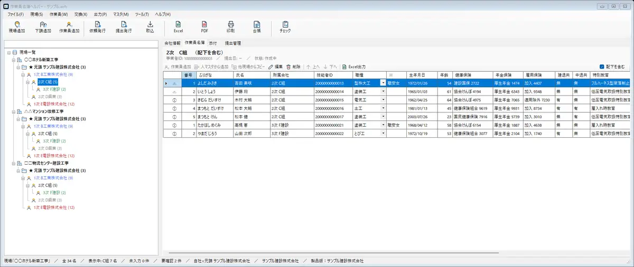Image resolution: width=634 pixels, height=267 pixels.
Task: Click status bar text 要確認 2 件
Action: tap(172, 261)
